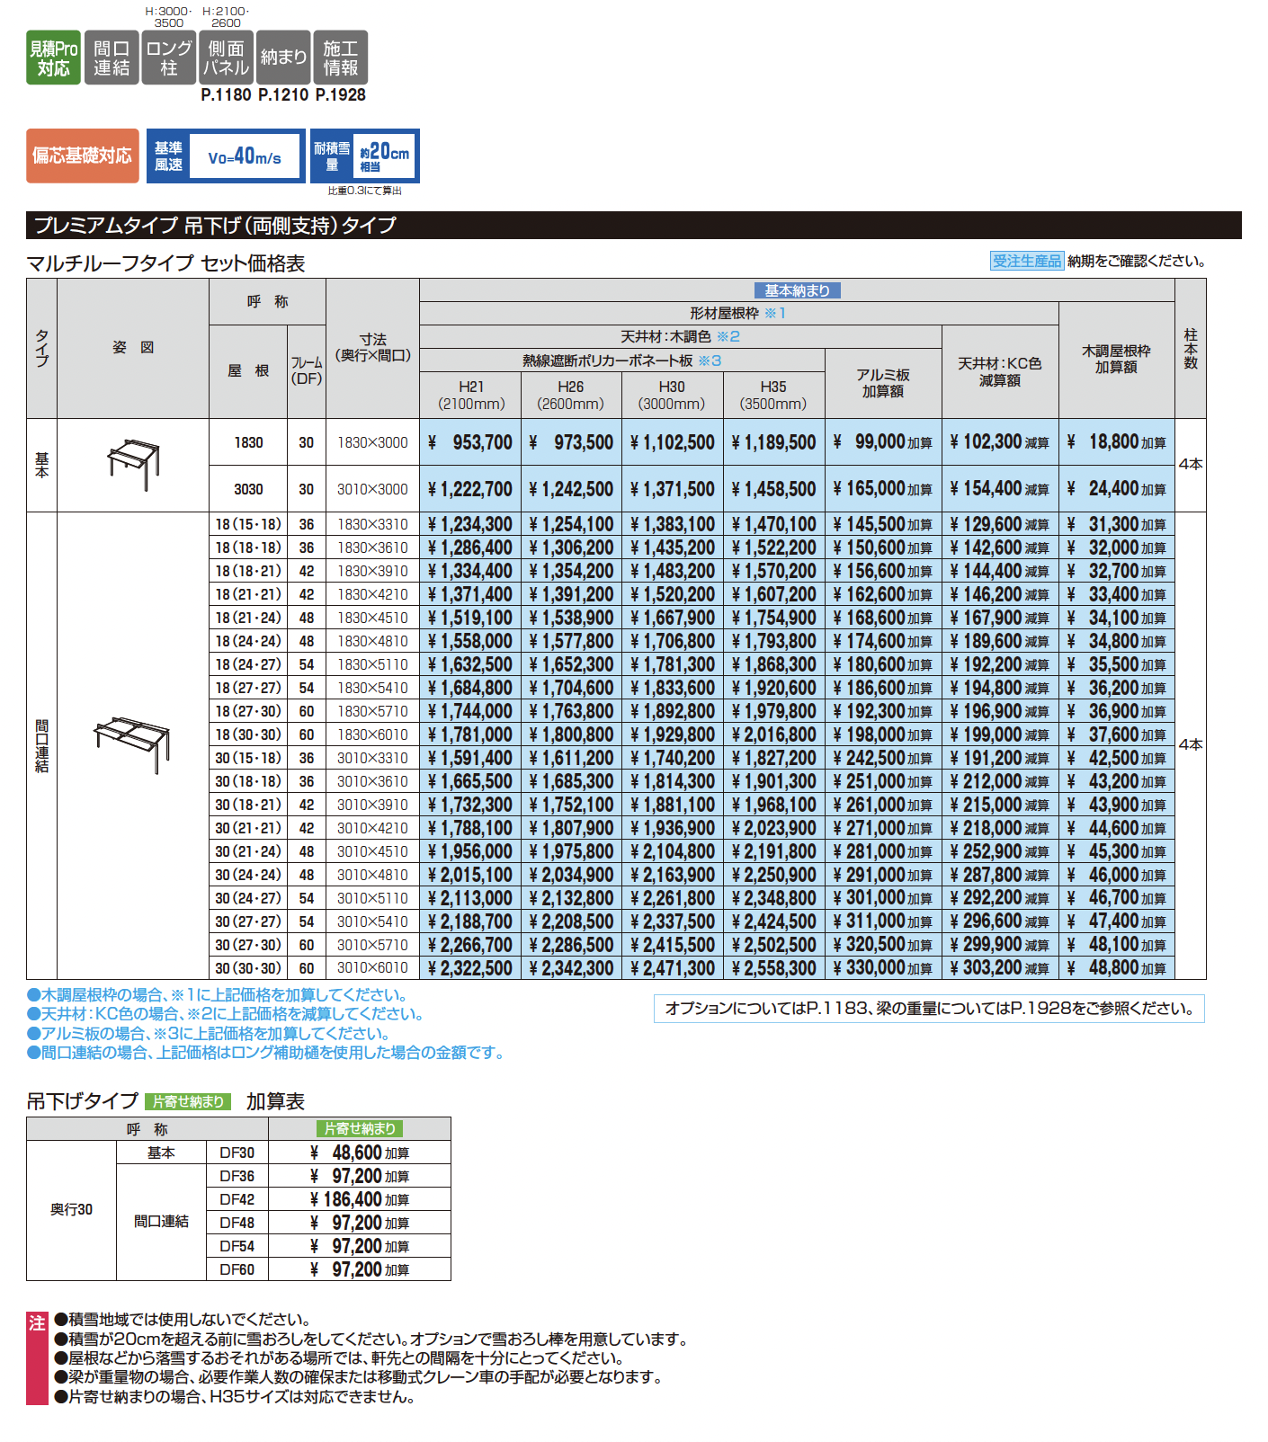Click the 熱線遮断ポリカーボネート板 header

622,360
